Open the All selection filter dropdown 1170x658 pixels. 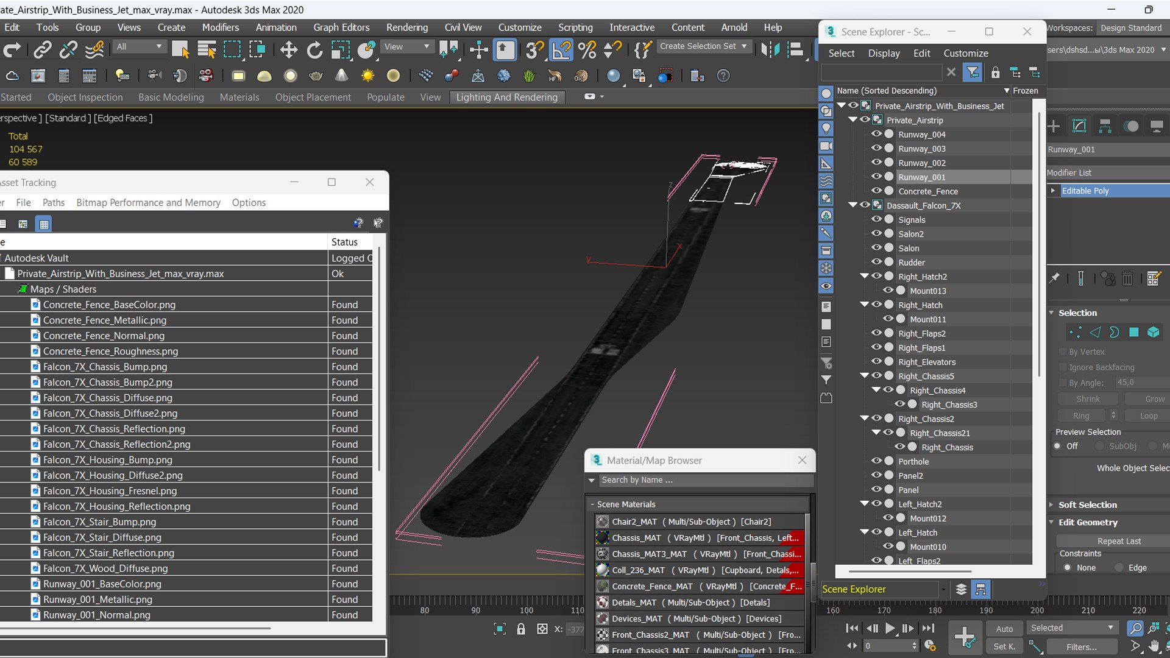tap(140, 47)
